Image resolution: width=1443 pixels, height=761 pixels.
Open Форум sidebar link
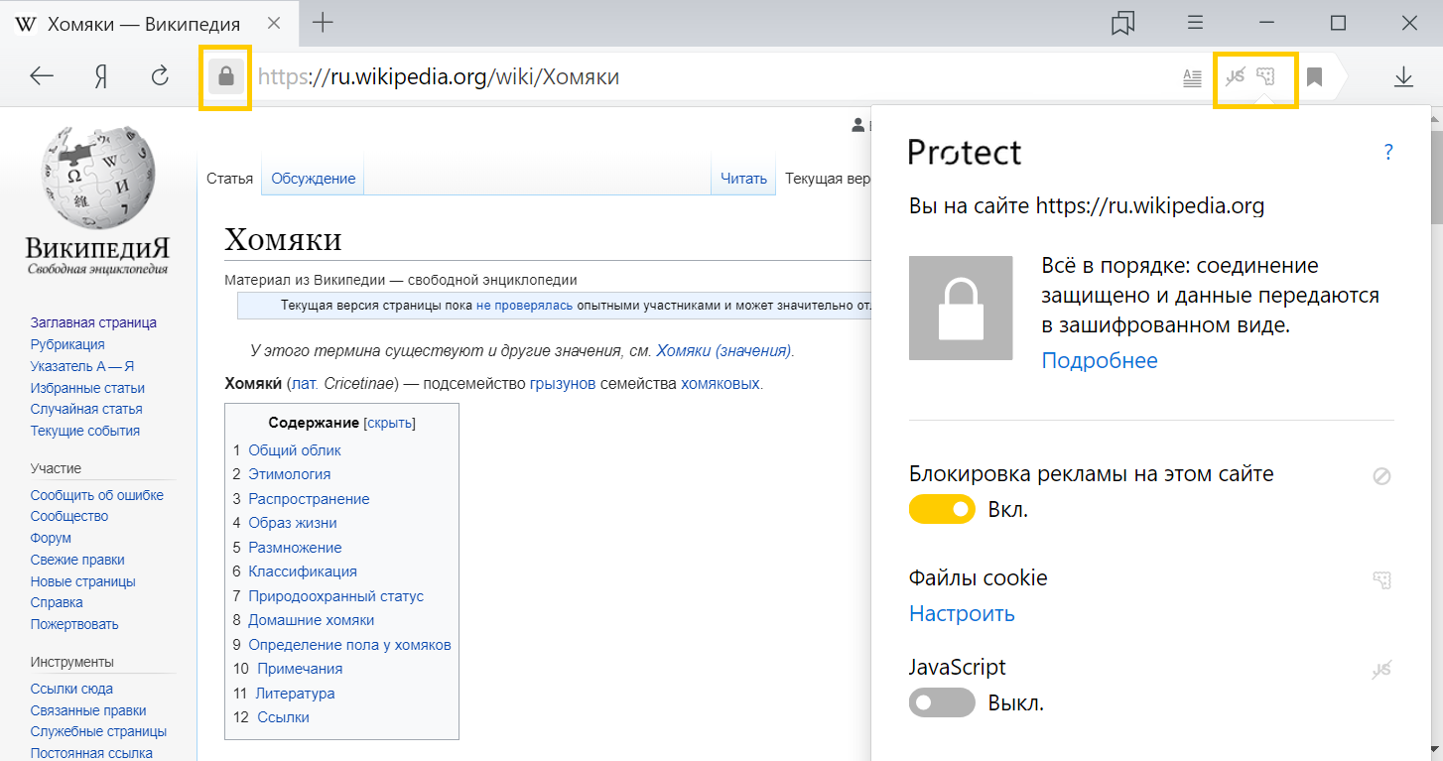coord(51,538)
